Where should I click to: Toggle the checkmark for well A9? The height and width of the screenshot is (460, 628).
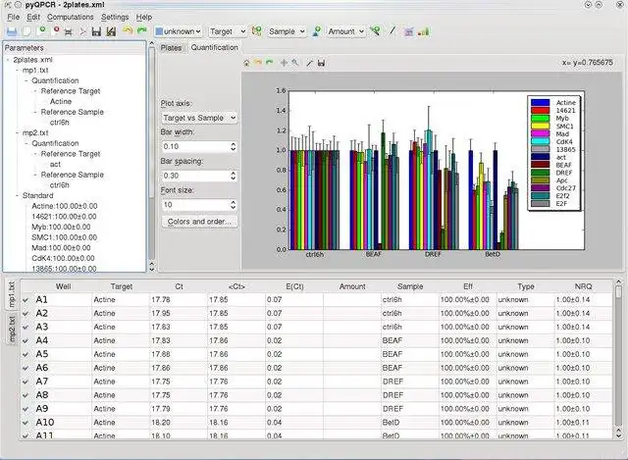[26, 408]
